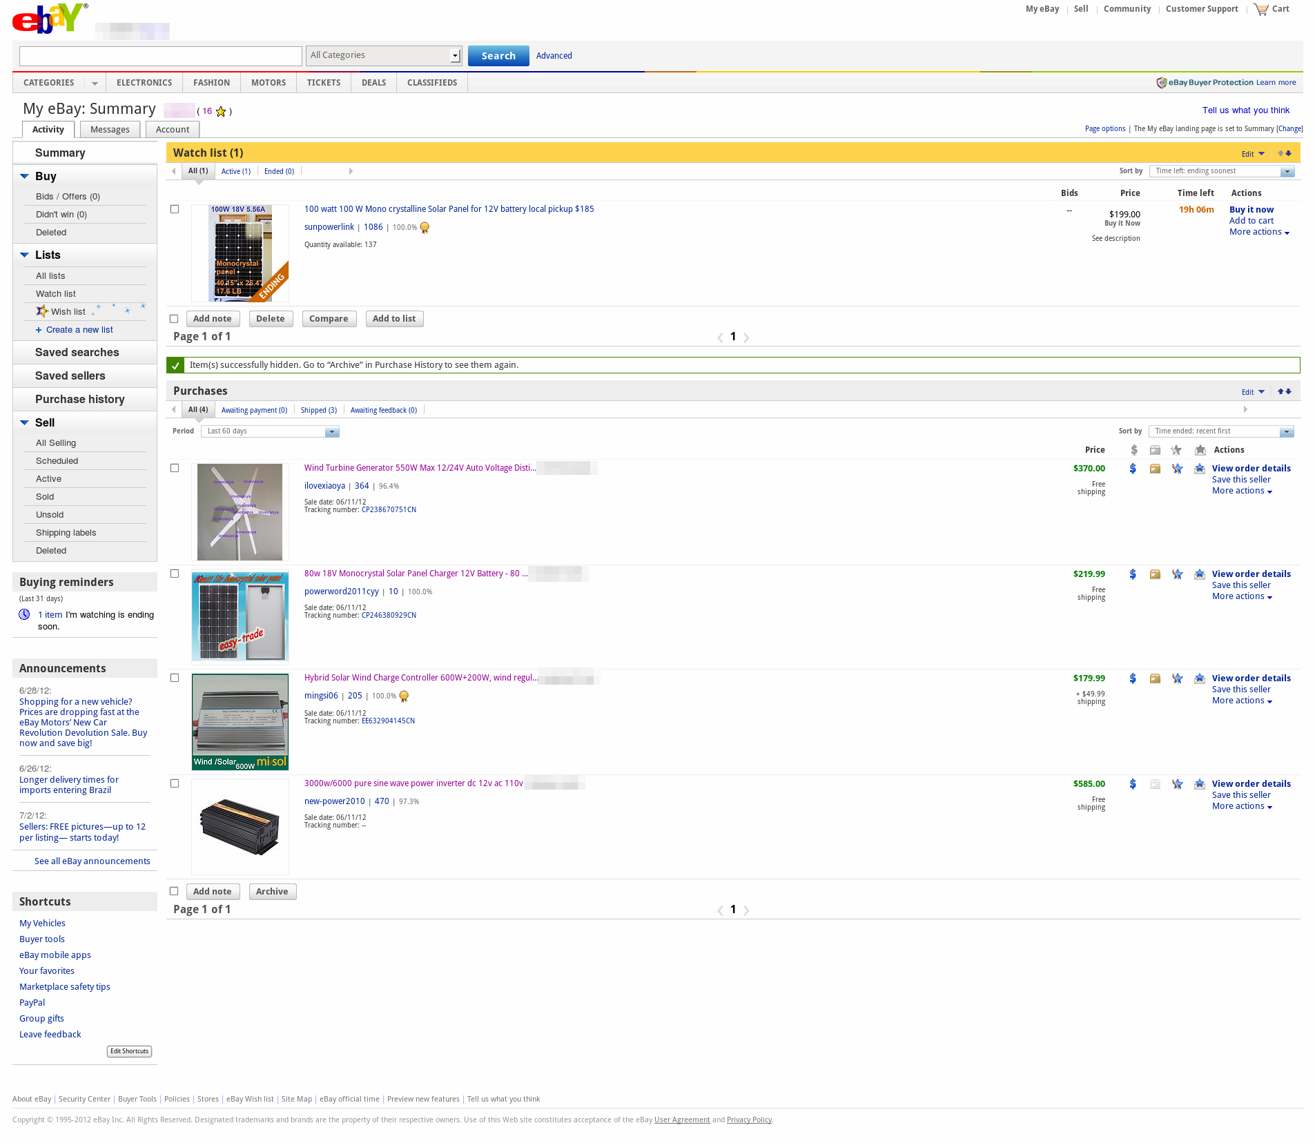This screenshot has height=1143, width=1315.
Task: Click Create a new list link
Action: pos(79,330)
